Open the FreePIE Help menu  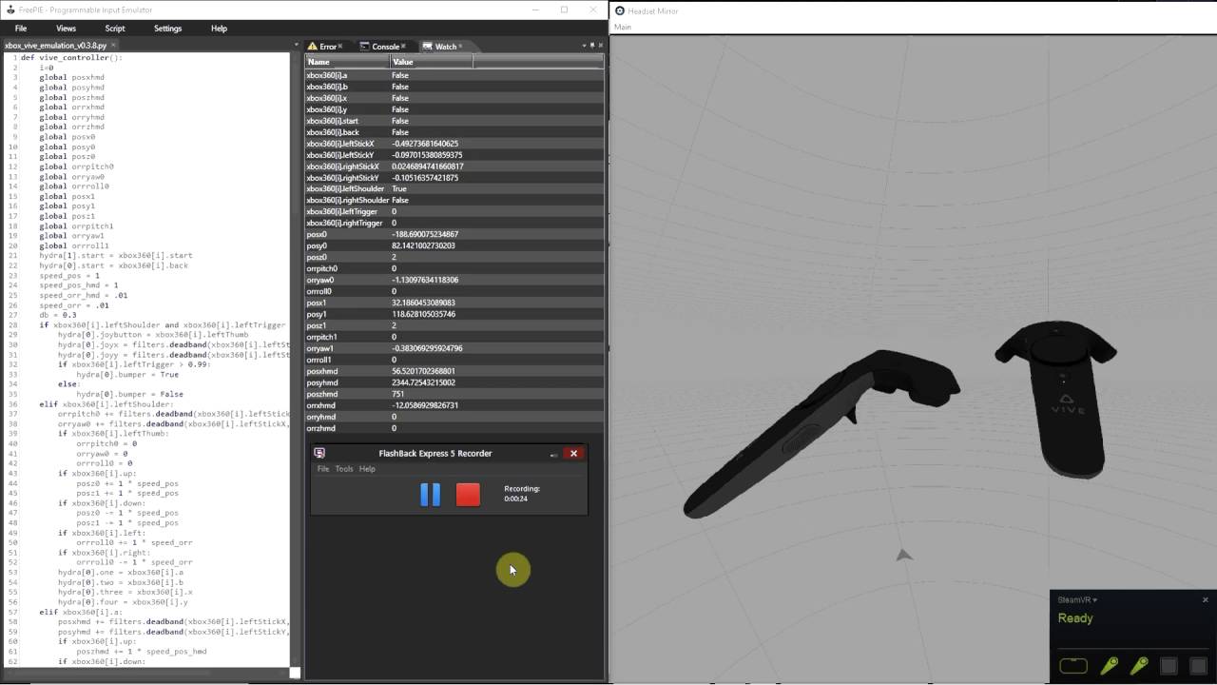pos(219,29)
